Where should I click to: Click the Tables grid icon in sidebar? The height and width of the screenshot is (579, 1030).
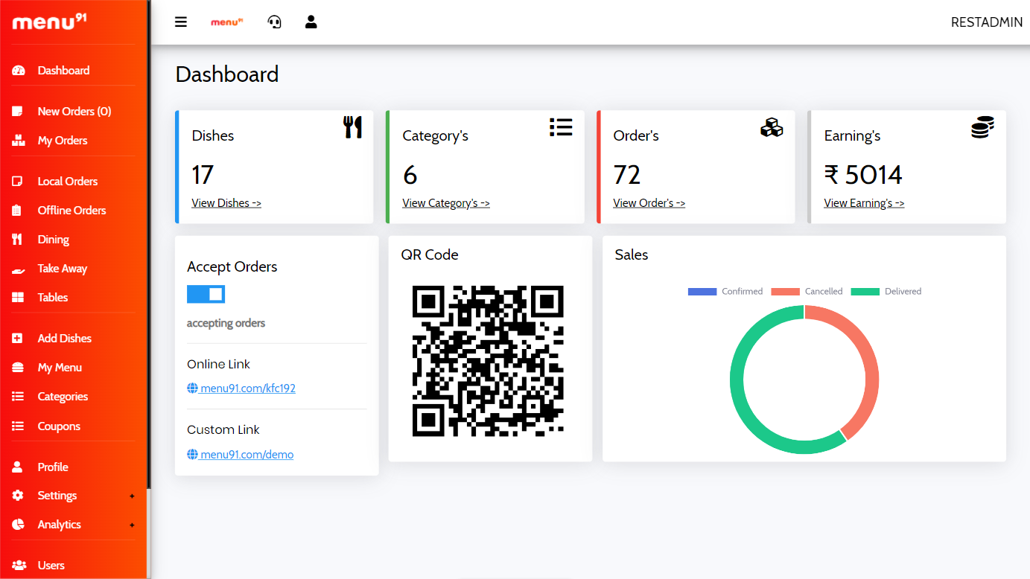pos(18,298)
